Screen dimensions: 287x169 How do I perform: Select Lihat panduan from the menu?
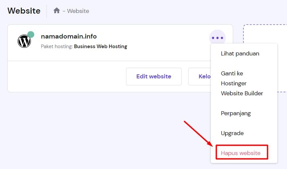[x=240, y=53]
